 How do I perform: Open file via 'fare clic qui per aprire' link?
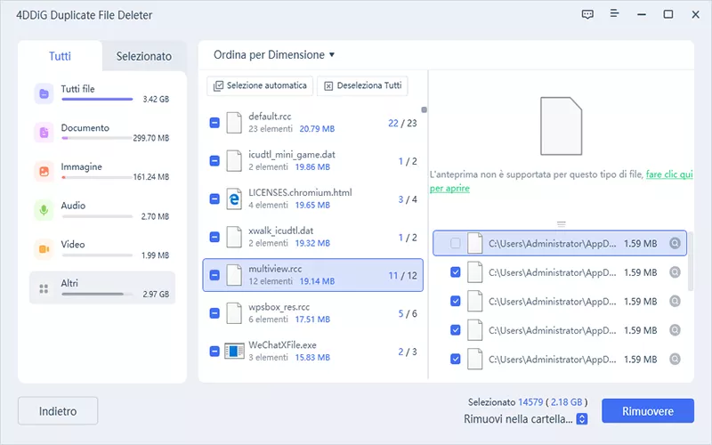point(669,174)
